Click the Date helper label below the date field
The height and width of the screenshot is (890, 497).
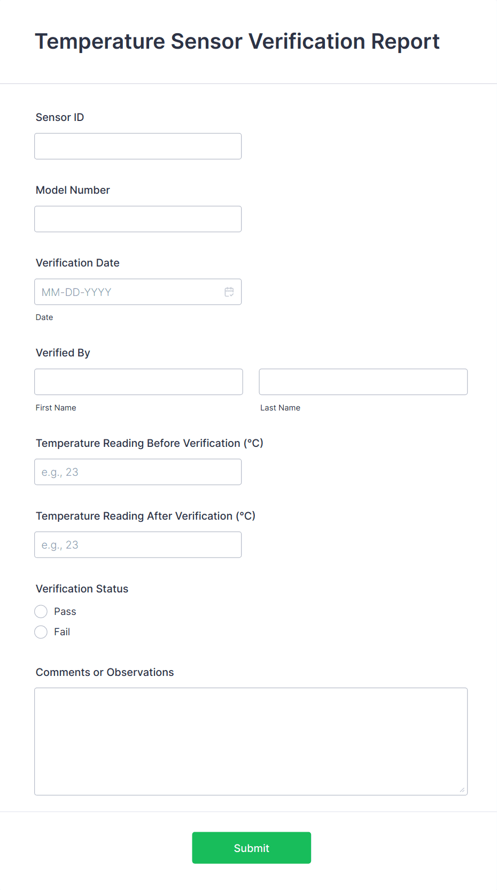click(44, 317)
